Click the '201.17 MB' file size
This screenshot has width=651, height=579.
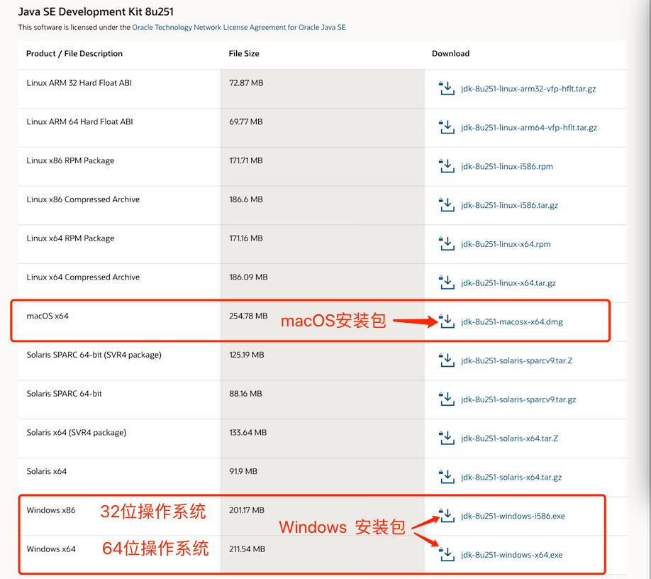(247, 510)
